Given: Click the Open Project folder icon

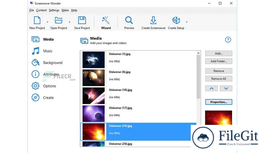Looking at the screenshot, I should [58, 20].
